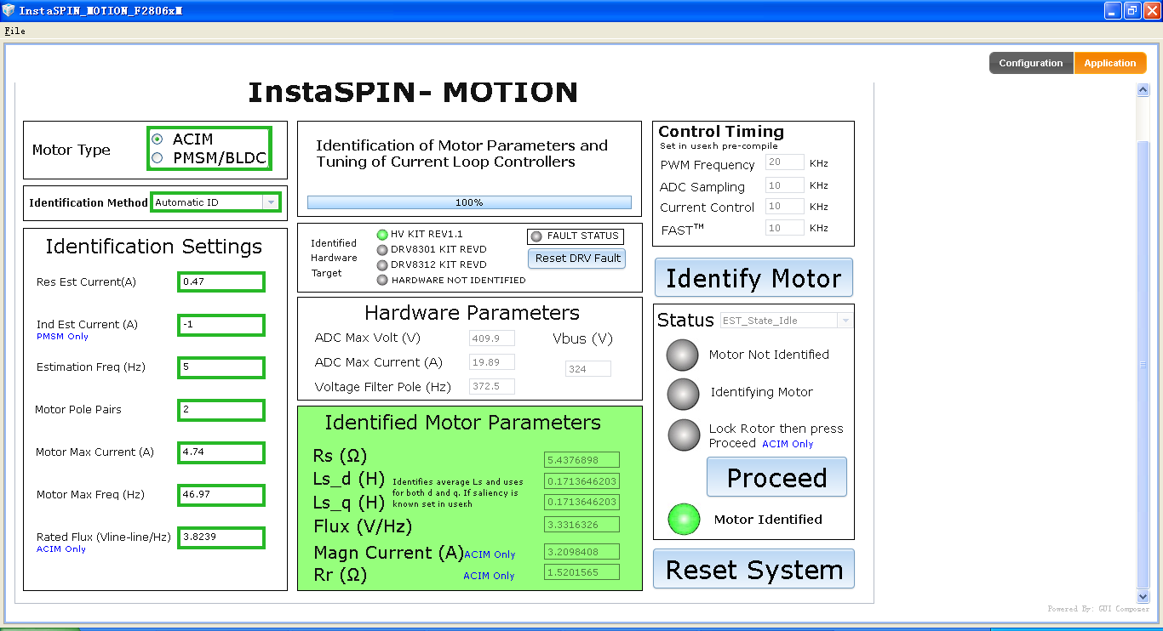The image size is (1163, 631).
Task: Click the vertical scrollbar thumb
Action: (x=1143, y=366)
